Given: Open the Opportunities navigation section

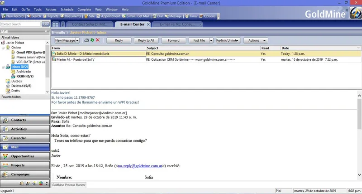Looking at the screenshot, I should (x=25, y=156).
